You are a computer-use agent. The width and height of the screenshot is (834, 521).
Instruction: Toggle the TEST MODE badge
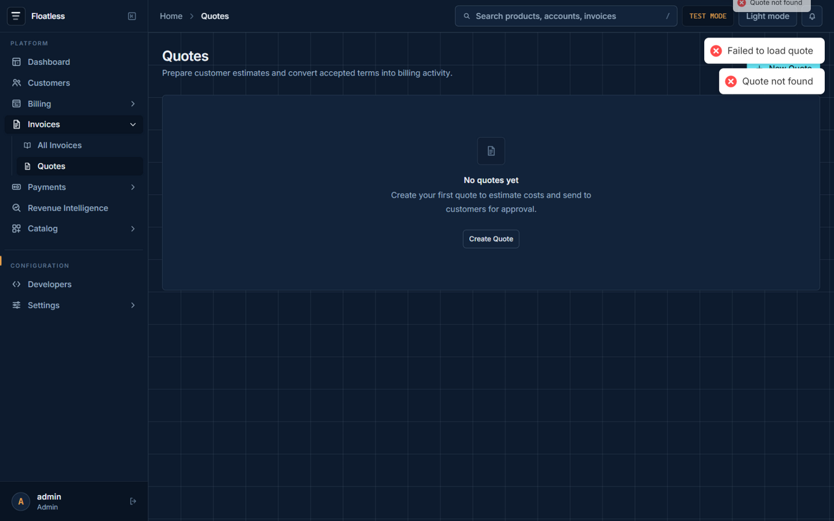click(x=708, y=16)
